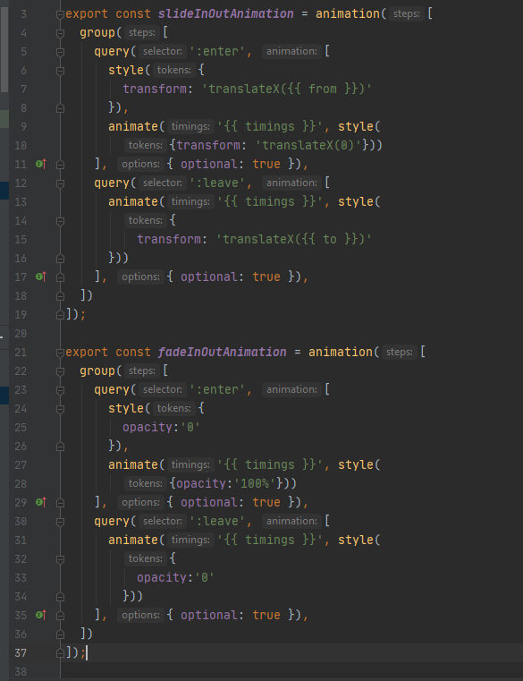Collapse the group block at line 22
The height and width of the screenshot is (681, 523).
pos(60,371)
